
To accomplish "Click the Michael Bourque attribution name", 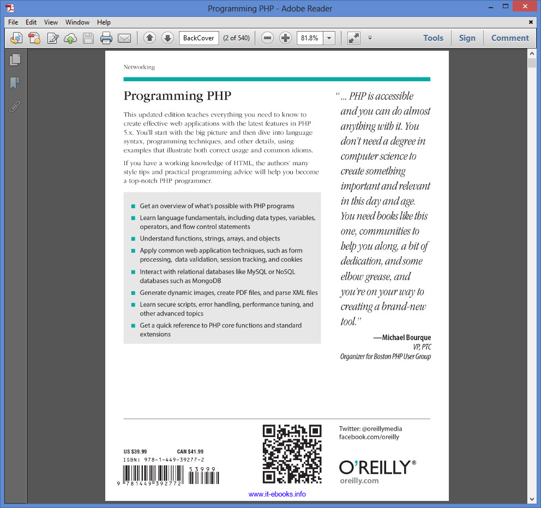I will [406, 337].
